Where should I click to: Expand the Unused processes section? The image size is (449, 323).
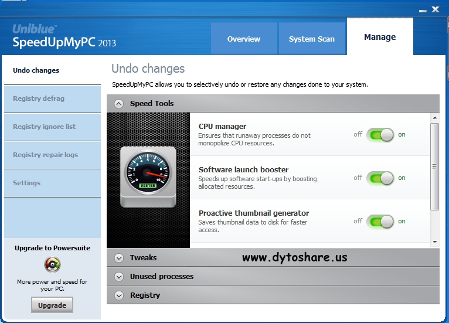point(119,277)
